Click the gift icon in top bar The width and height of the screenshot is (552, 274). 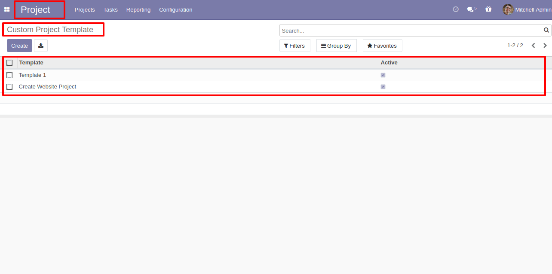[x=488, y=9]
